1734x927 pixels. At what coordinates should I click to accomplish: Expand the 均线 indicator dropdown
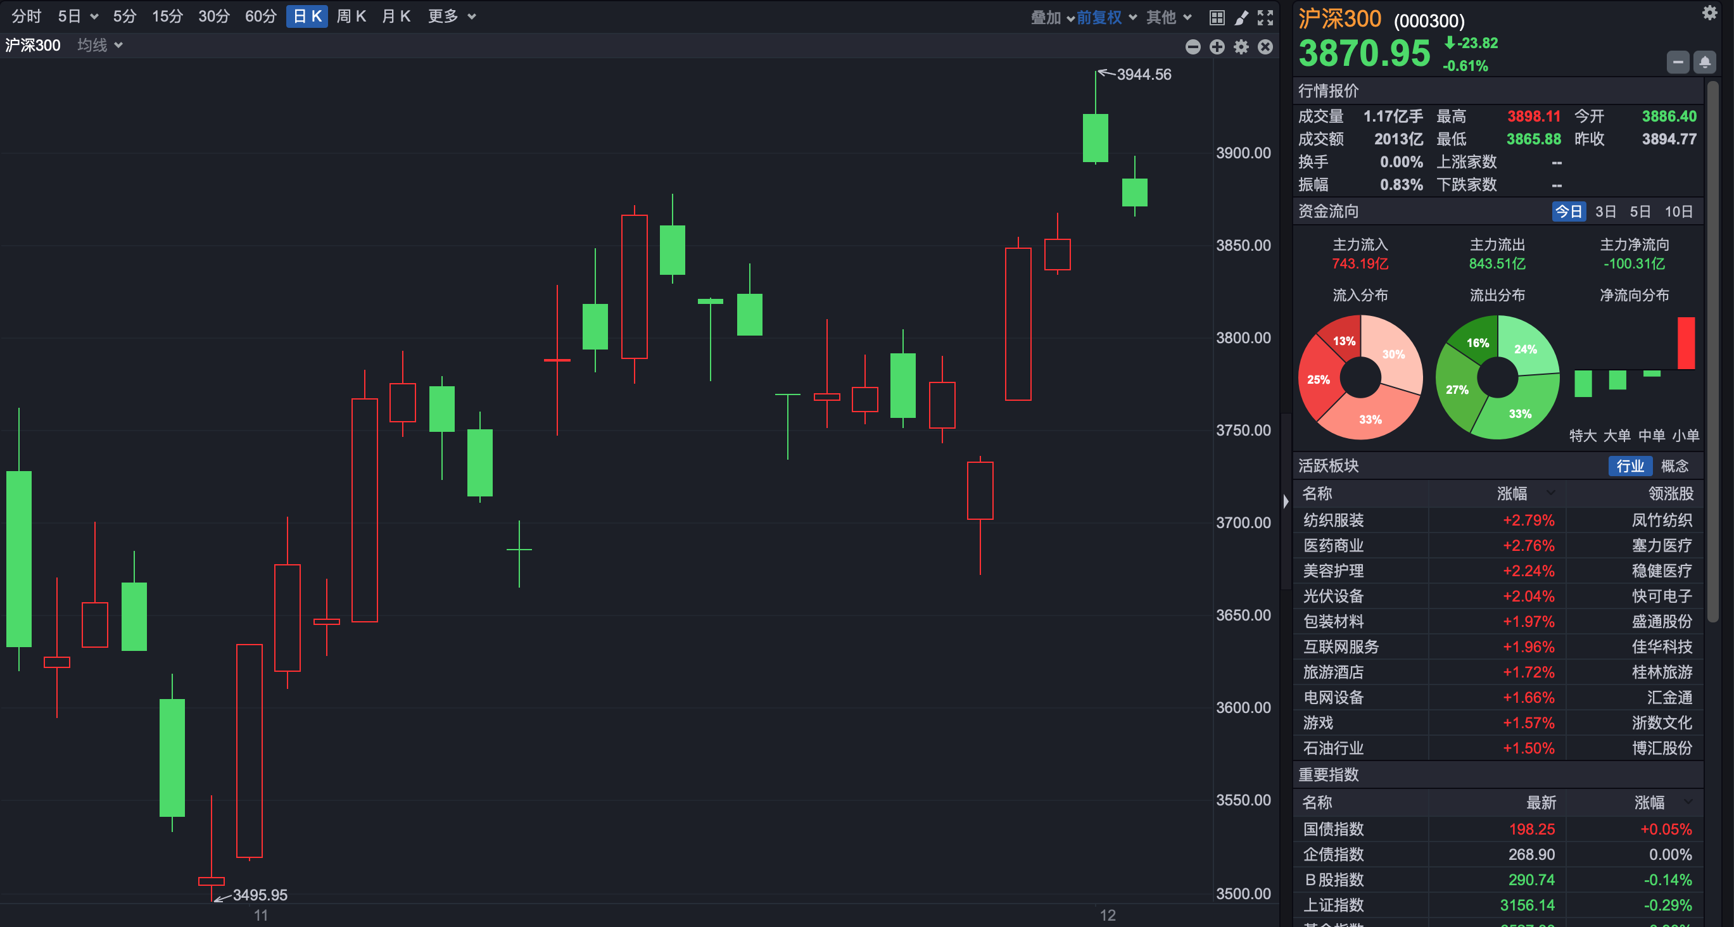(x=99, y=45)
